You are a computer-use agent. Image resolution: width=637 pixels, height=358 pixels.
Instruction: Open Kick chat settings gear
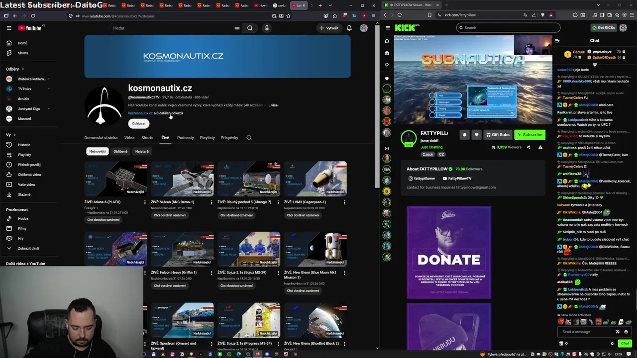612,344
